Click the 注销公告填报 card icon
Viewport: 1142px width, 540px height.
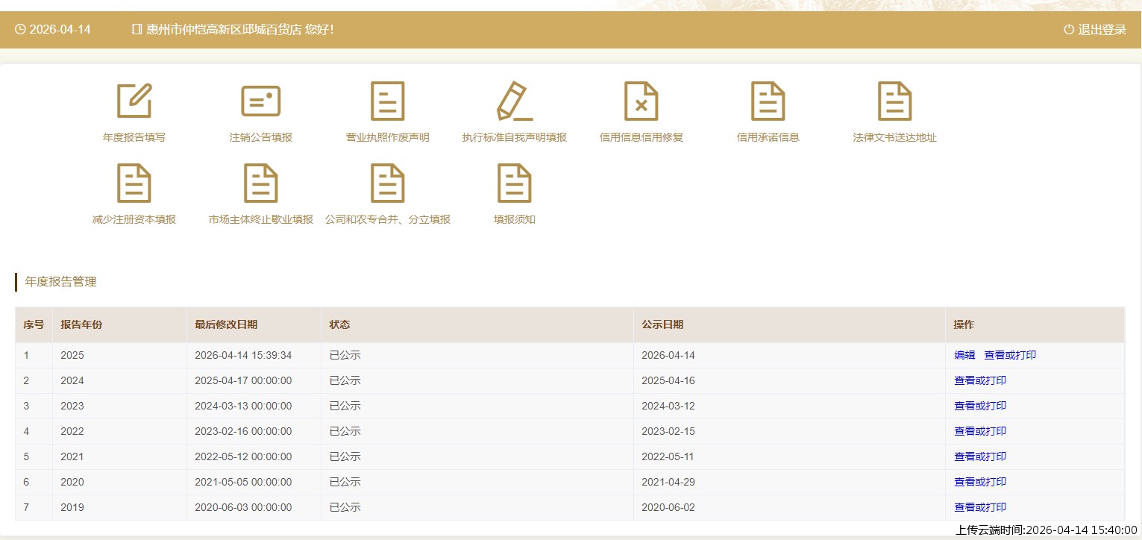261,101
